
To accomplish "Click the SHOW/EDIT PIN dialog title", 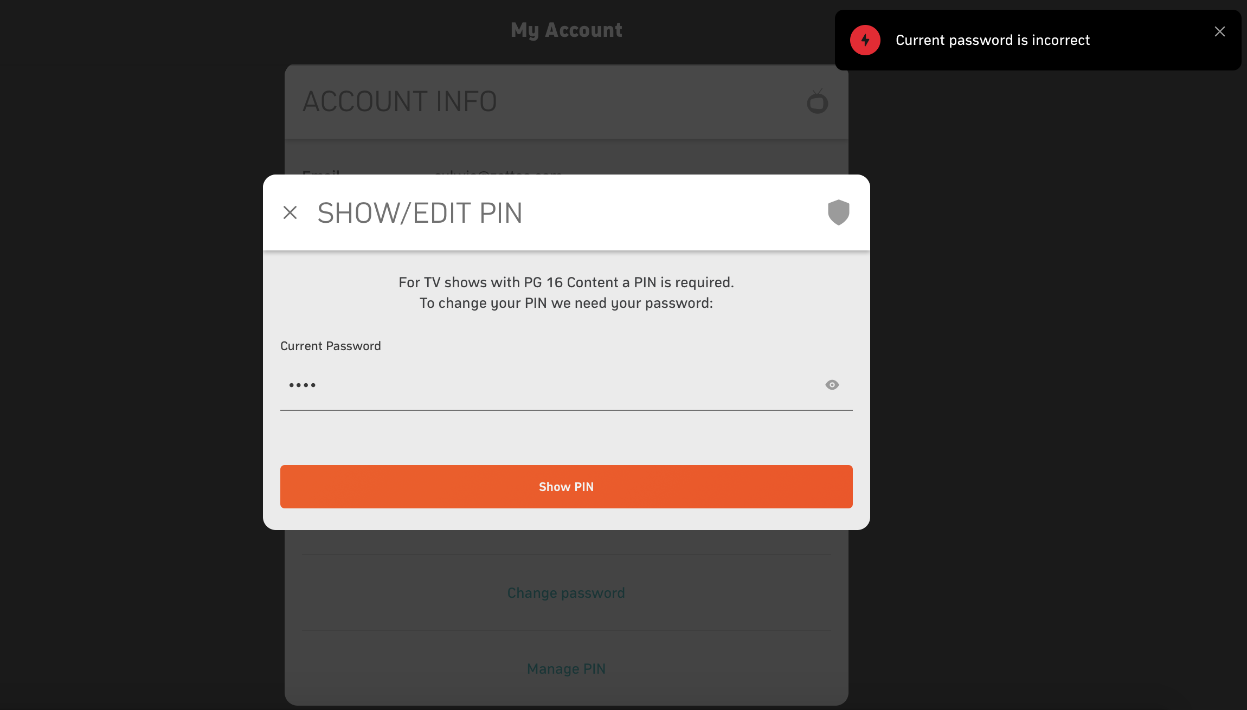I will pyautogui.click(x=420, y=213).
